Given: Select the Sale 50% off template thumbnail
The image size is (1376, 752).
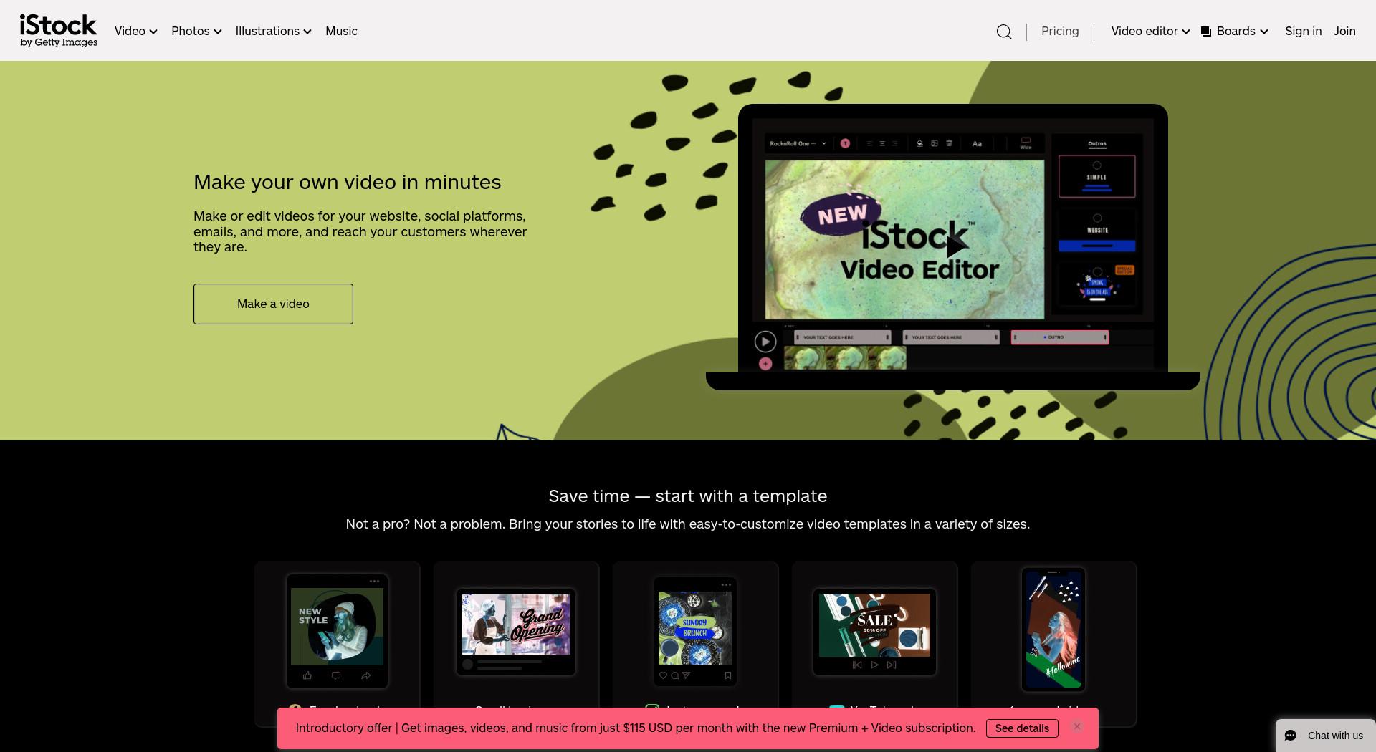Looking at the screenshot, I should coord(874,632).
